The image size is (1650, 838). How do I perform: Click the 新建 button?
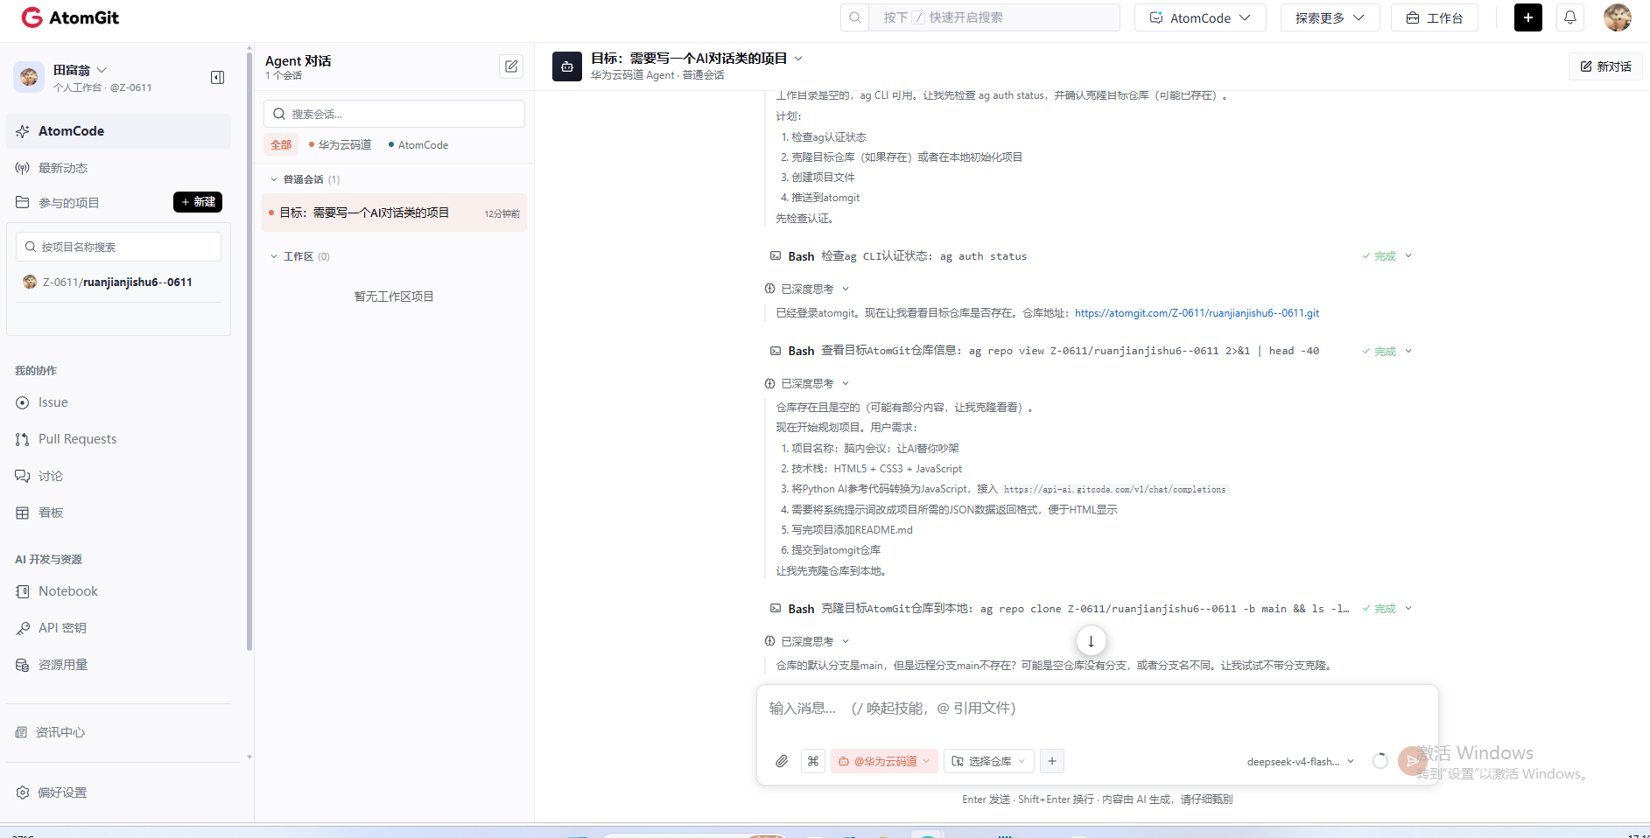[198, 202]
